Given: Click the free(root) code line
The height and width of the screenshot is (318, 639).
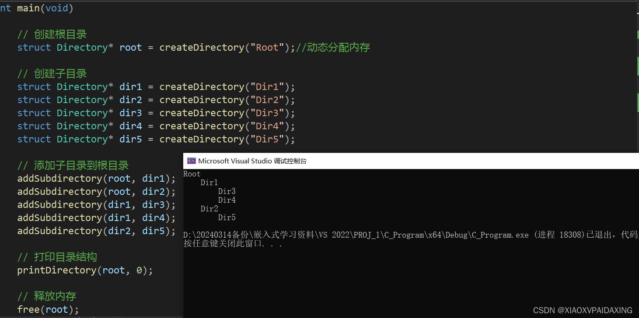Looking at the screenshot, I should tap(48, 309).
